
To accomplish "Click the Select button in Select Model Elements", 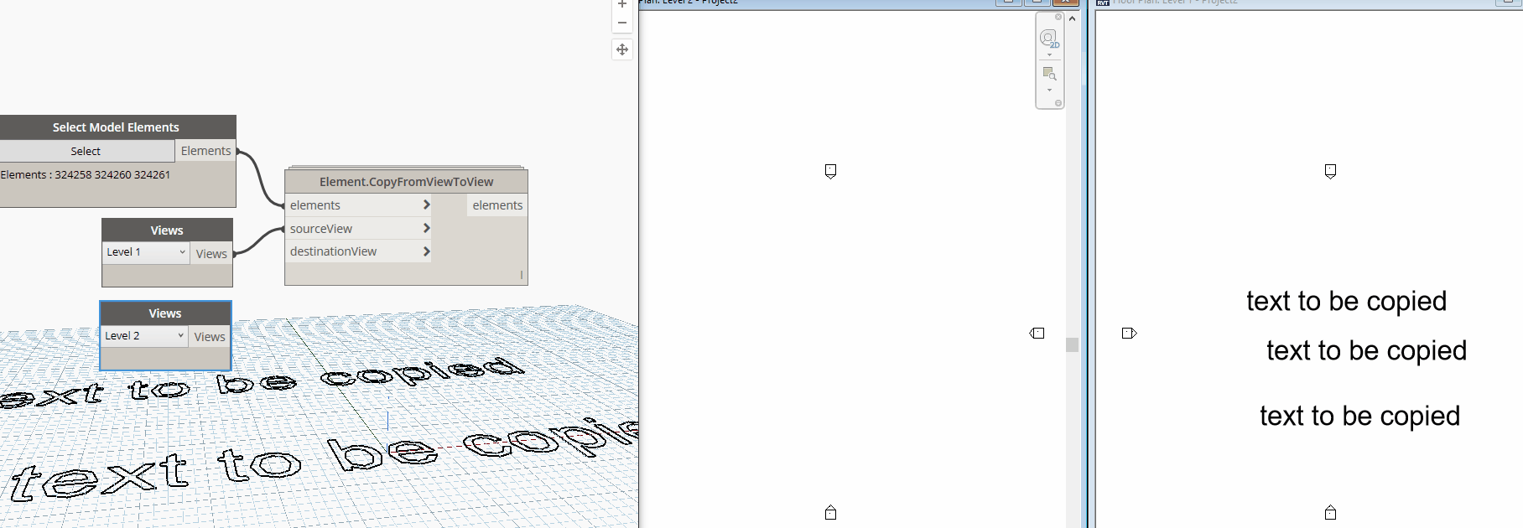I will point(86,151).
